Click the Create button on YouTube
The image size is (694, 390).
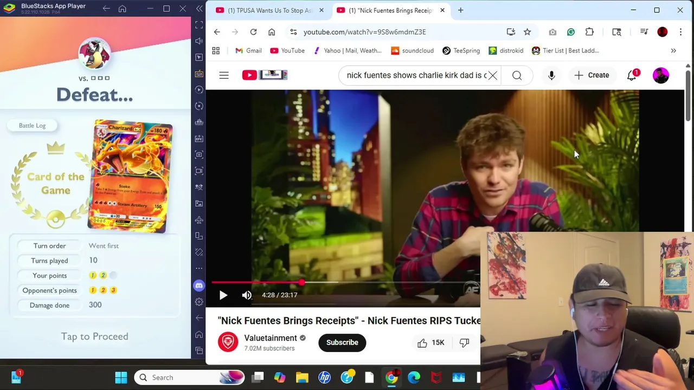[592, 75]
